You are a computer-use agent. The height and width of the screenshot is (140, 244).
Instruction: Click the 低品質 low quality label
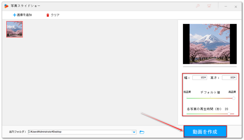click(187, 92)
